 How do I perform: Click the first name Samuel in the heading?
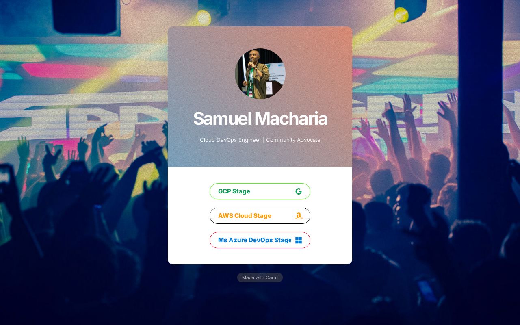click(x=222, y=119)
